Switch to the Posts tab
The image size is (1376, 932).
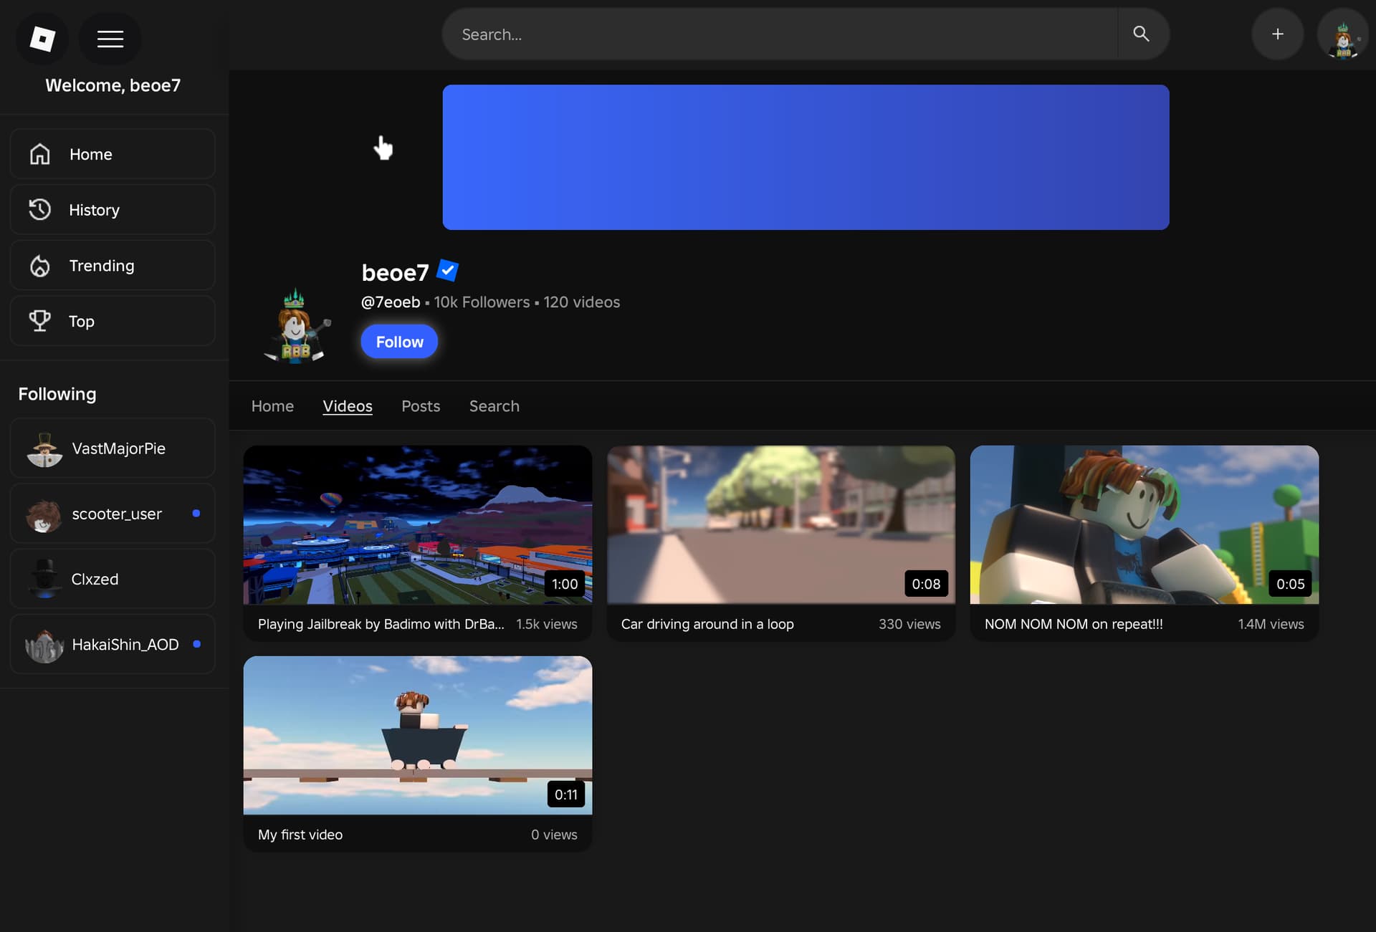click(x=421, y=406)
